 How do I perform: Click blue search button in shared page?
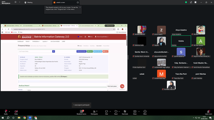tap(53, 51)
